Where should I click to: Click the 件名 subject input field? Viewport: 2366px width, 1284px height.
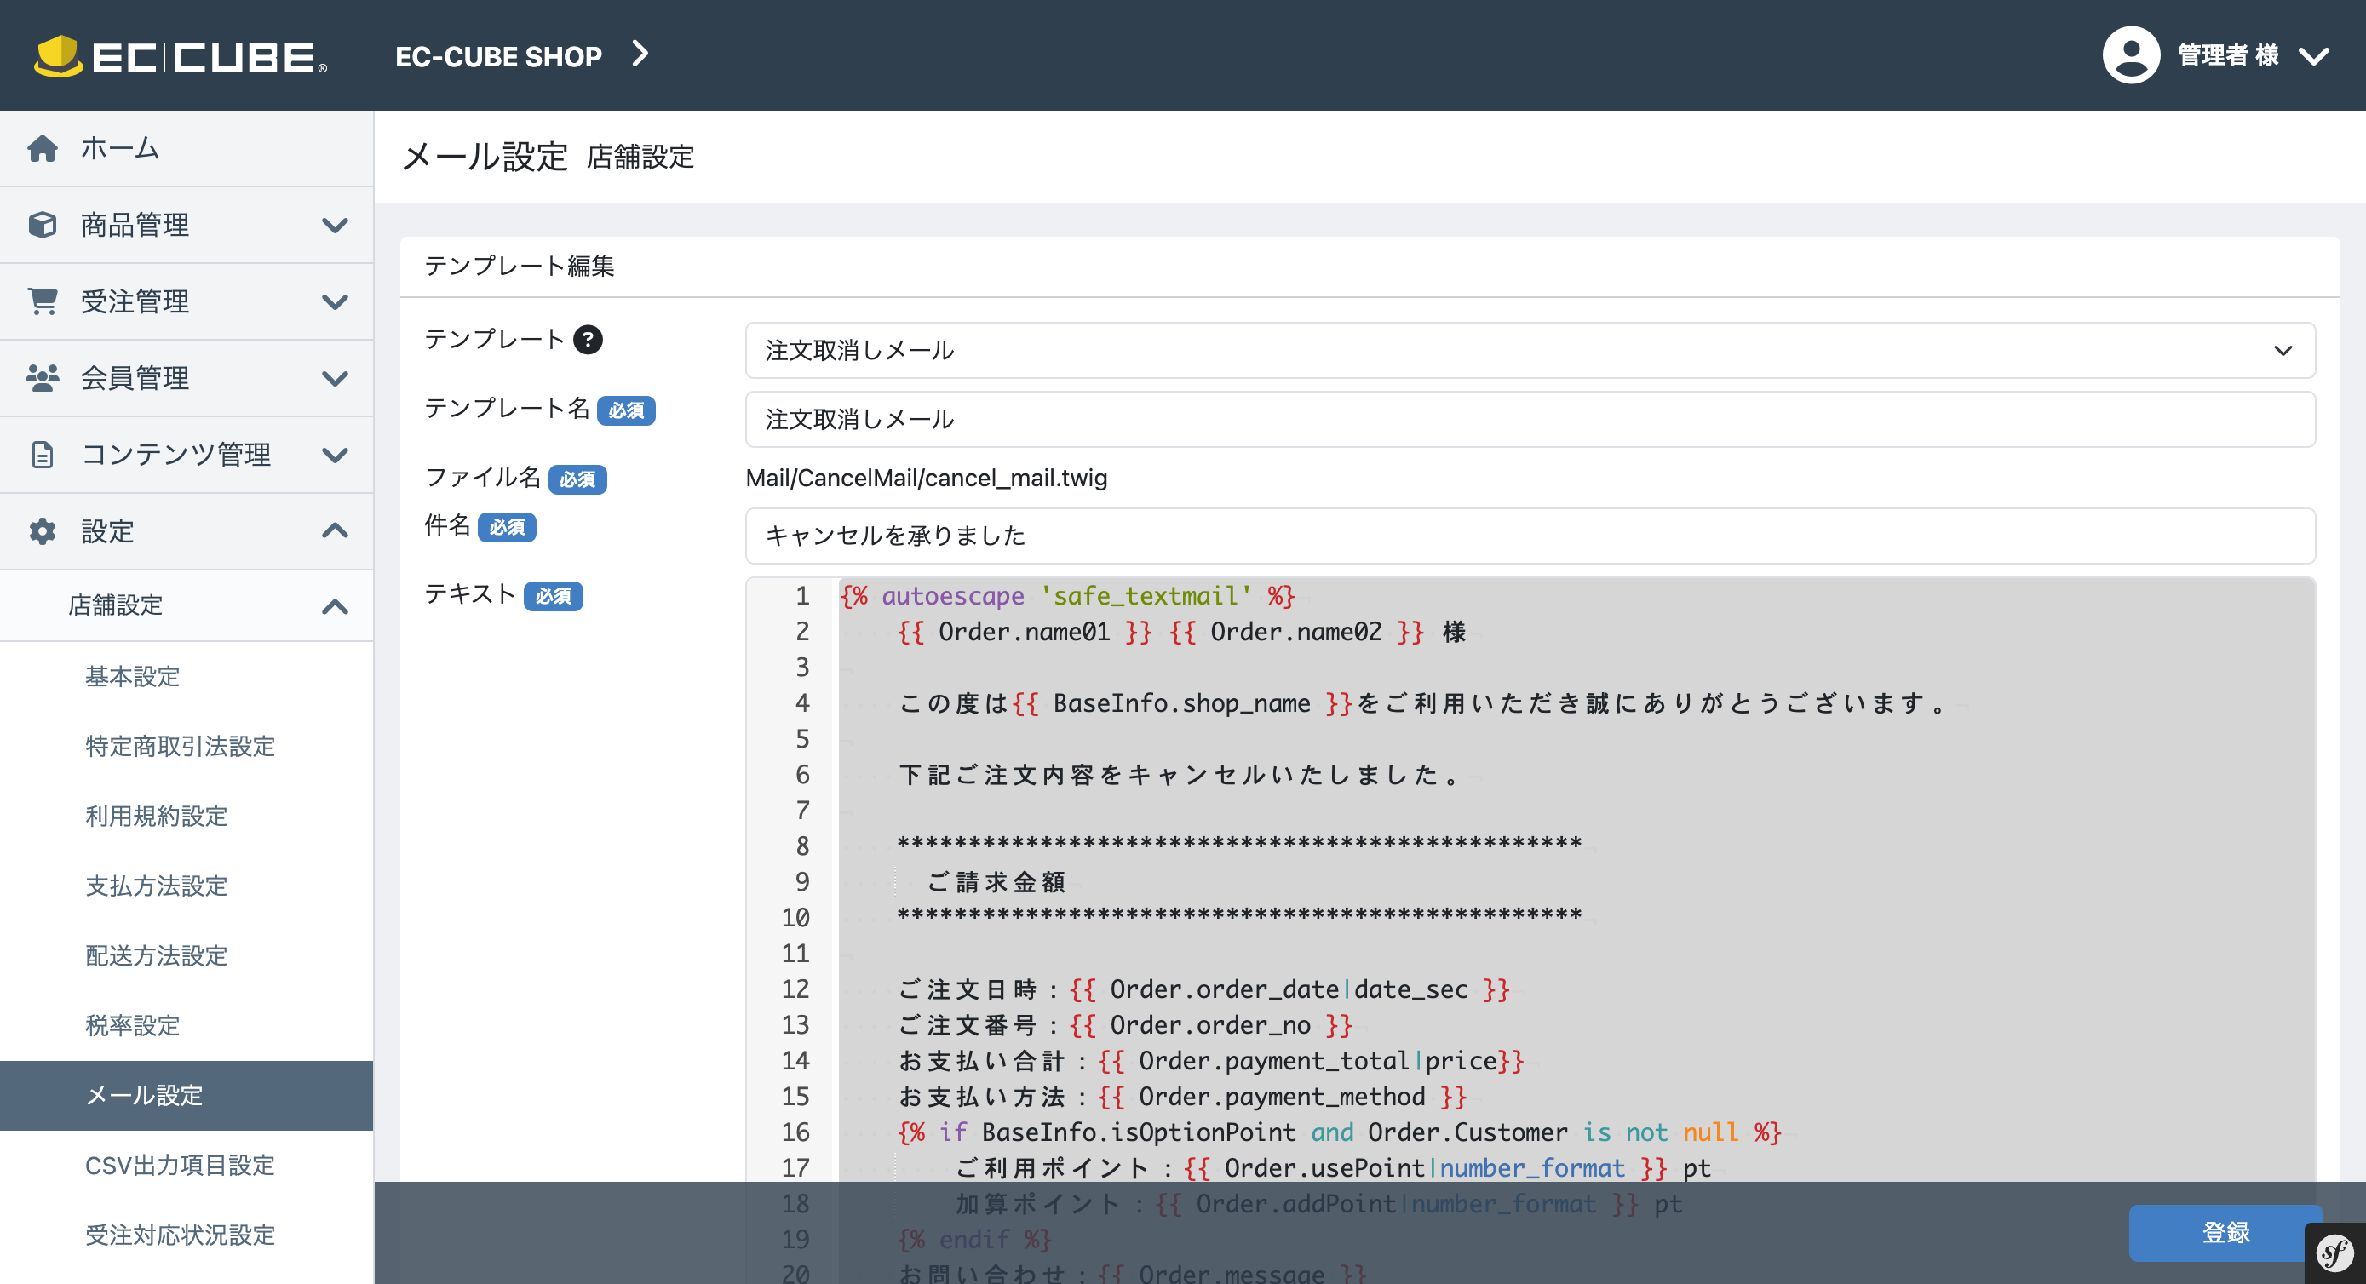coord(1530,536)
